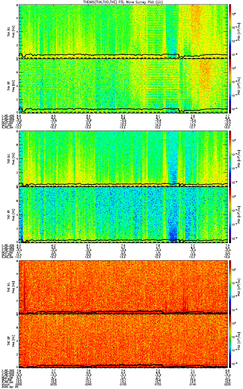
Task: Click the THD B-perpendicular freq [Hz] axis label
Action: pos(13,159)
